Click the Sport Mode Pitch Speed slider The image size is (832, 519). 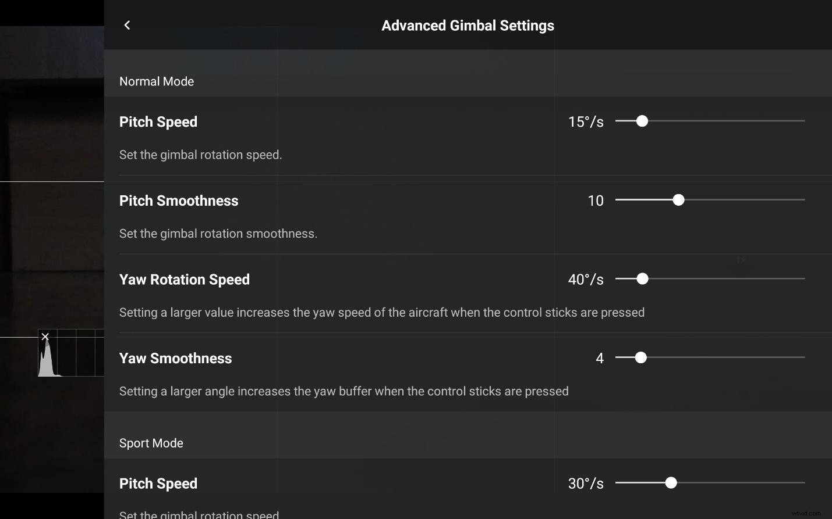pos(671,482)
